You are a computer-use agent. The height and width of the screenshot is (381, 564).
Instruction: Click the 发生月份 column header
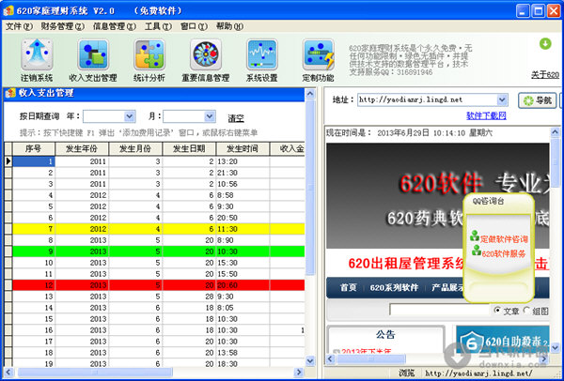click(135, 148)
